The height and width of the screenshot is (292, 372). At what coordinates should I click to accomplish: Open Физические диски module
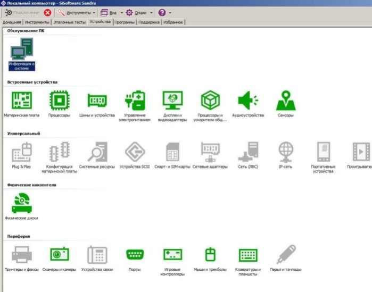coord(22,207)
